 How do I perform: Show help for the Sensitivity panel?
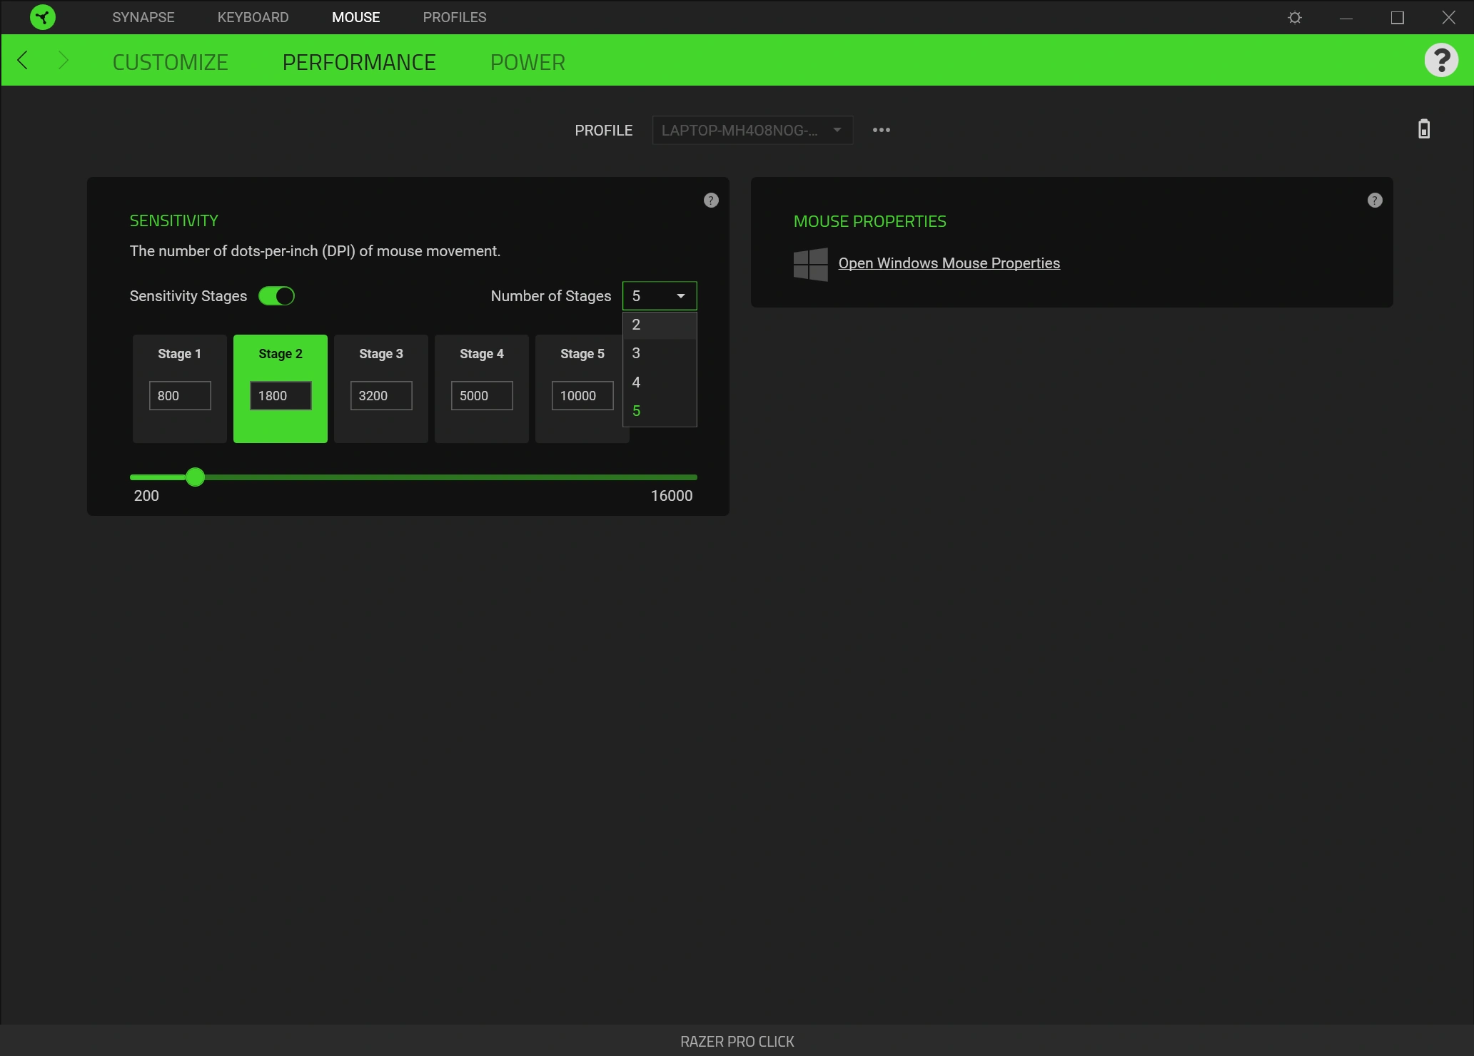(x=711, y=200)
